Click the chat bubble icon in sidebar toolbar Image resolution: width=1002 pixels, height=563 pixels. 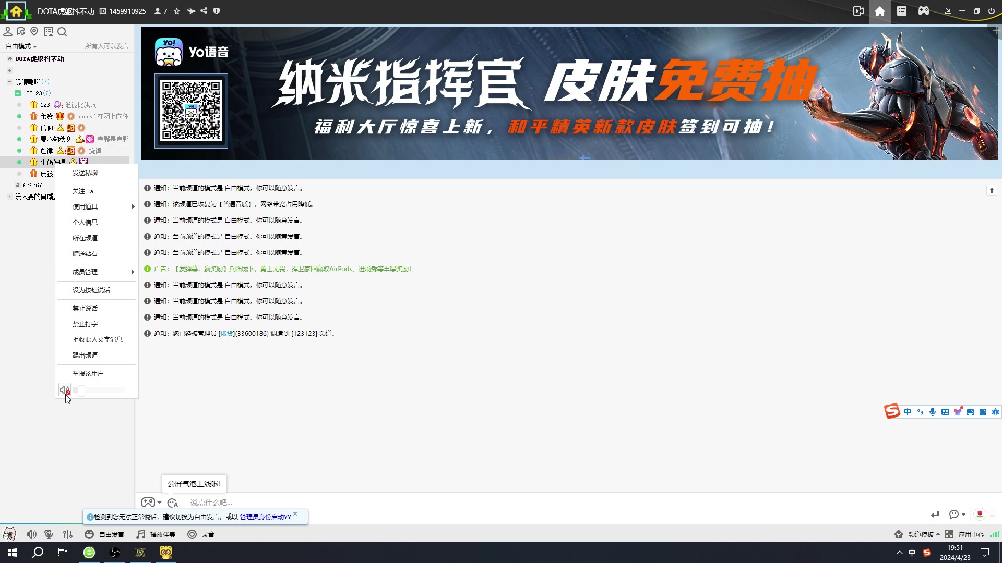point(21,32)
